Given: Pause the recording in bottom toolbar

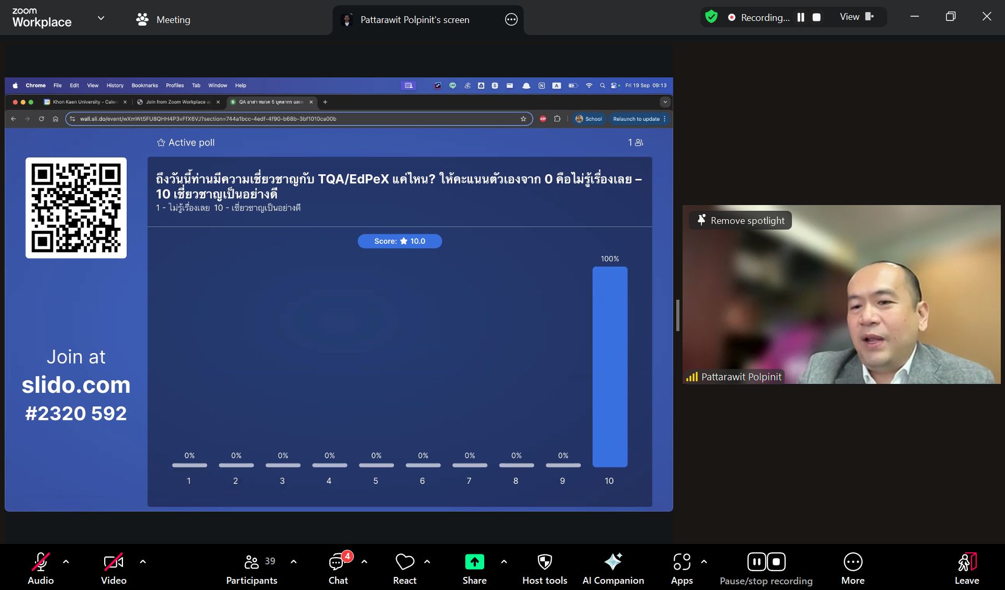Looking at the screenshot, I should [x=757, y=562].
